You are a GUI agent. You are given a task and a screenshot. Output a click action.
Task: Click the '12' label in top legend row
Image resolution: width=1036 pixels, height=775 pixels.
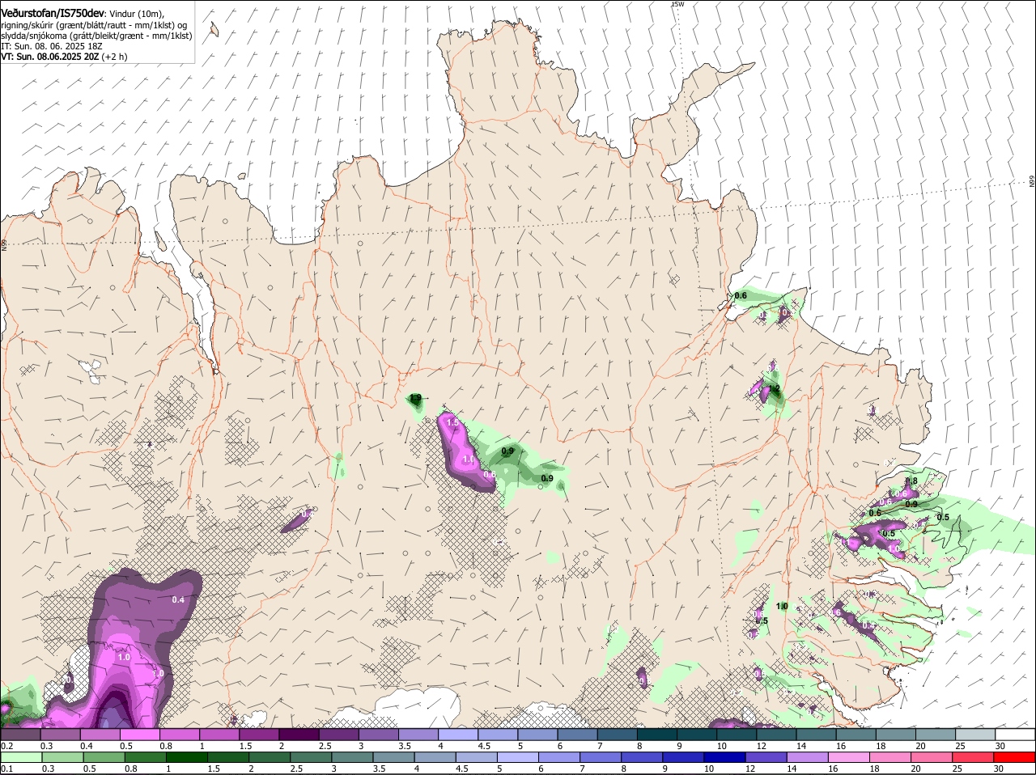pyautogui.click(x=763, y=746)
